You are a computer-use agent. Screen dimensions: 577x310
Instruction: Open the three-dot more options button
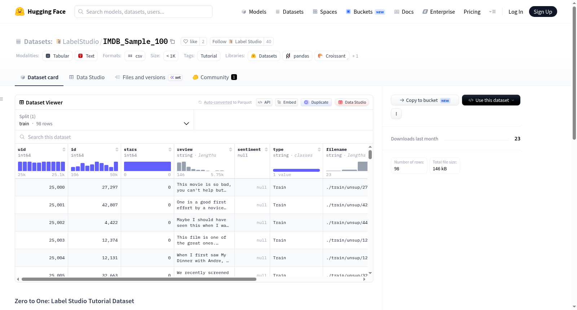396,114
